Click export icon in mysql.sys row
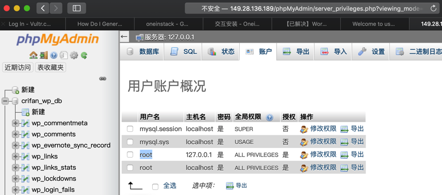This screenshot has height=195, width=442. [x=344, y=142]
